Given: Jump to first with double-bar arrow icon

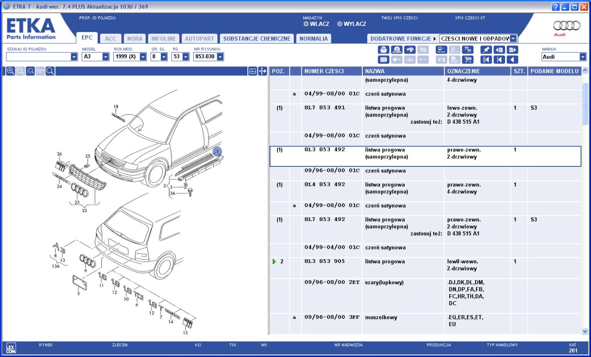Looking at the screenshot, I should click(x=486, y=60).
